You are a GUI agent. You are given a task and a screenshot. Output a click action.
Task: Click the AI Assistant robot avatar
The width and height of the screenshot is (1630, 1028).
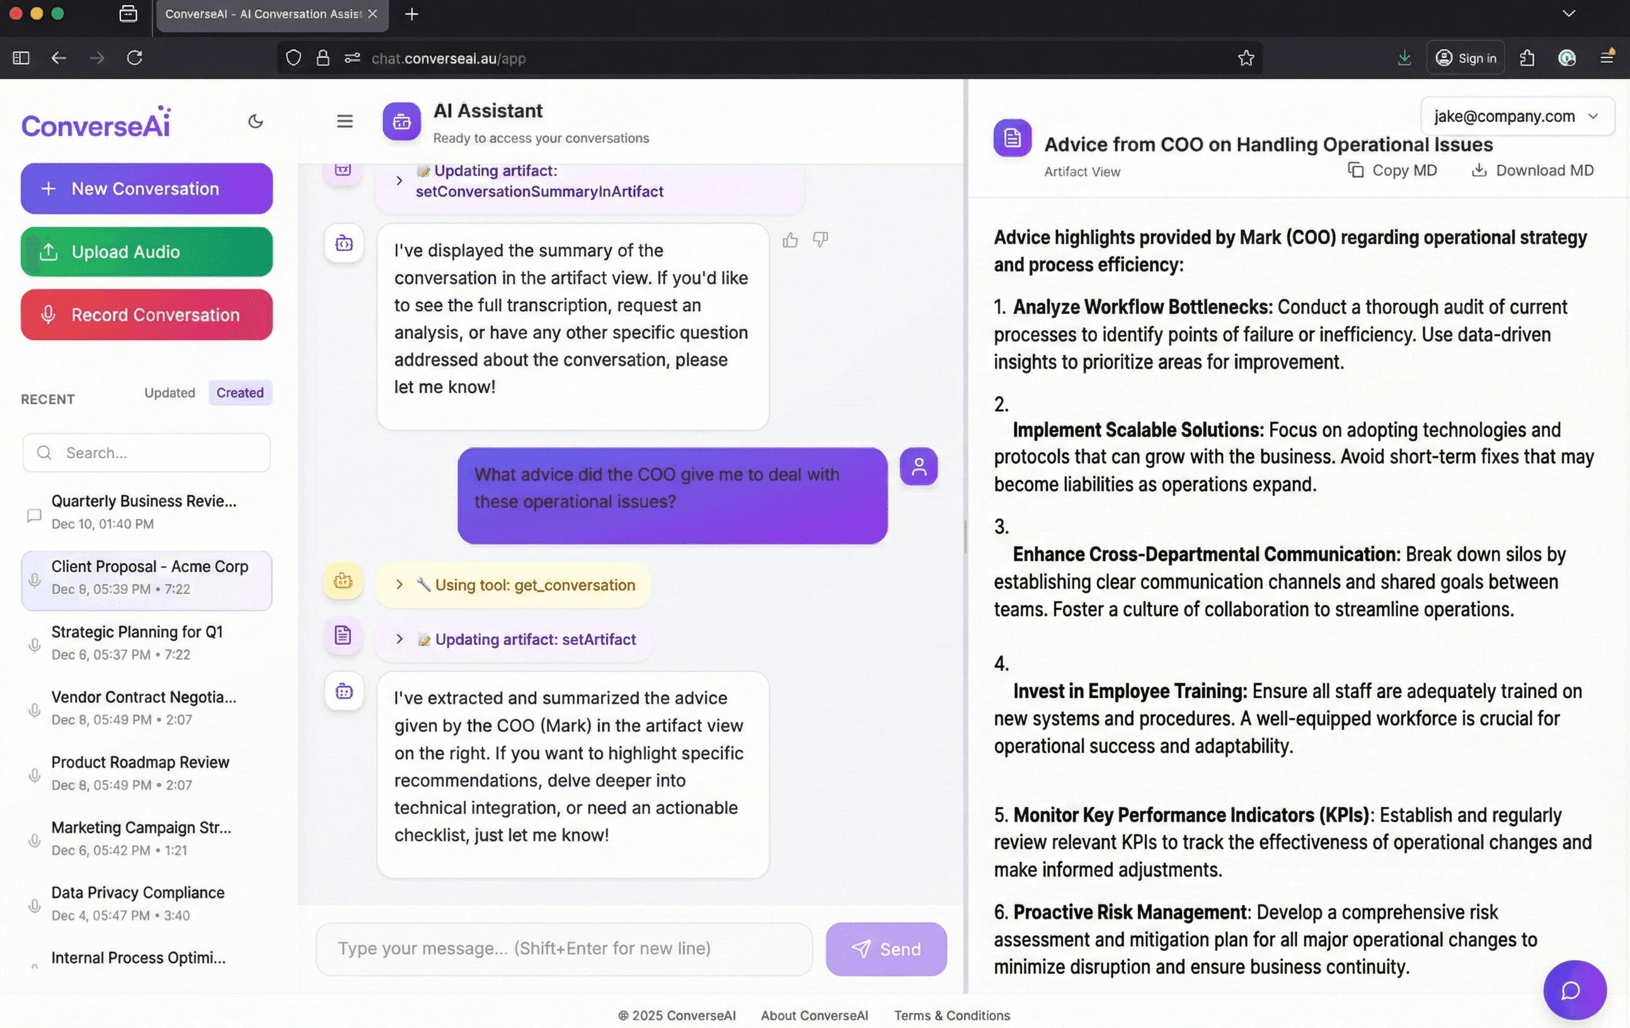point(401,122)
